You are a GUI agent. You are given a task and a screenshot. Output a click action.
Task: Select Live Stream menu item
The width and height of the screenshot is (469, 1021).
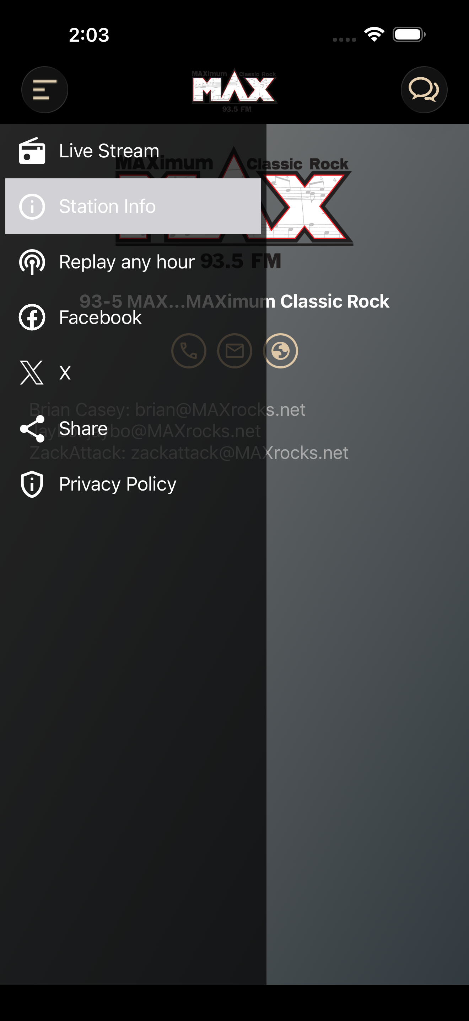click(x=133, y=151)
